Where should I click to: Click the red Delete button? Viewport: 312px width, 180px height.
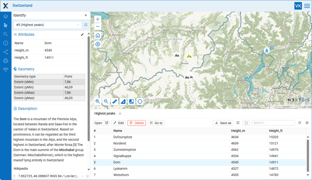(137, 123)
